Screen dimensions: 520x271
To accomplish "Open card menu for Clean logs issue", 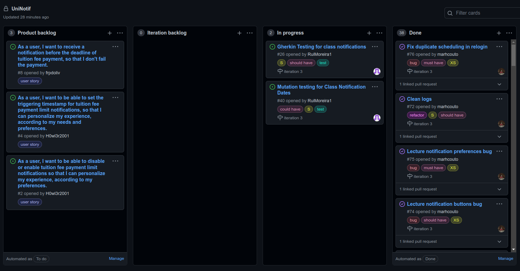I will [x=499, y=99].
